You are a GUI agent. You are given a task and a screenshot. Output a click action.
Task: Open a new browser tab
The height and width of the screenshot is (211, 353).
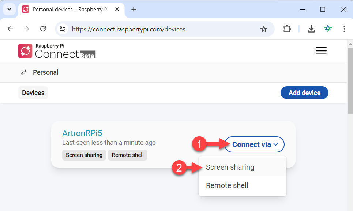coord(134,9)
